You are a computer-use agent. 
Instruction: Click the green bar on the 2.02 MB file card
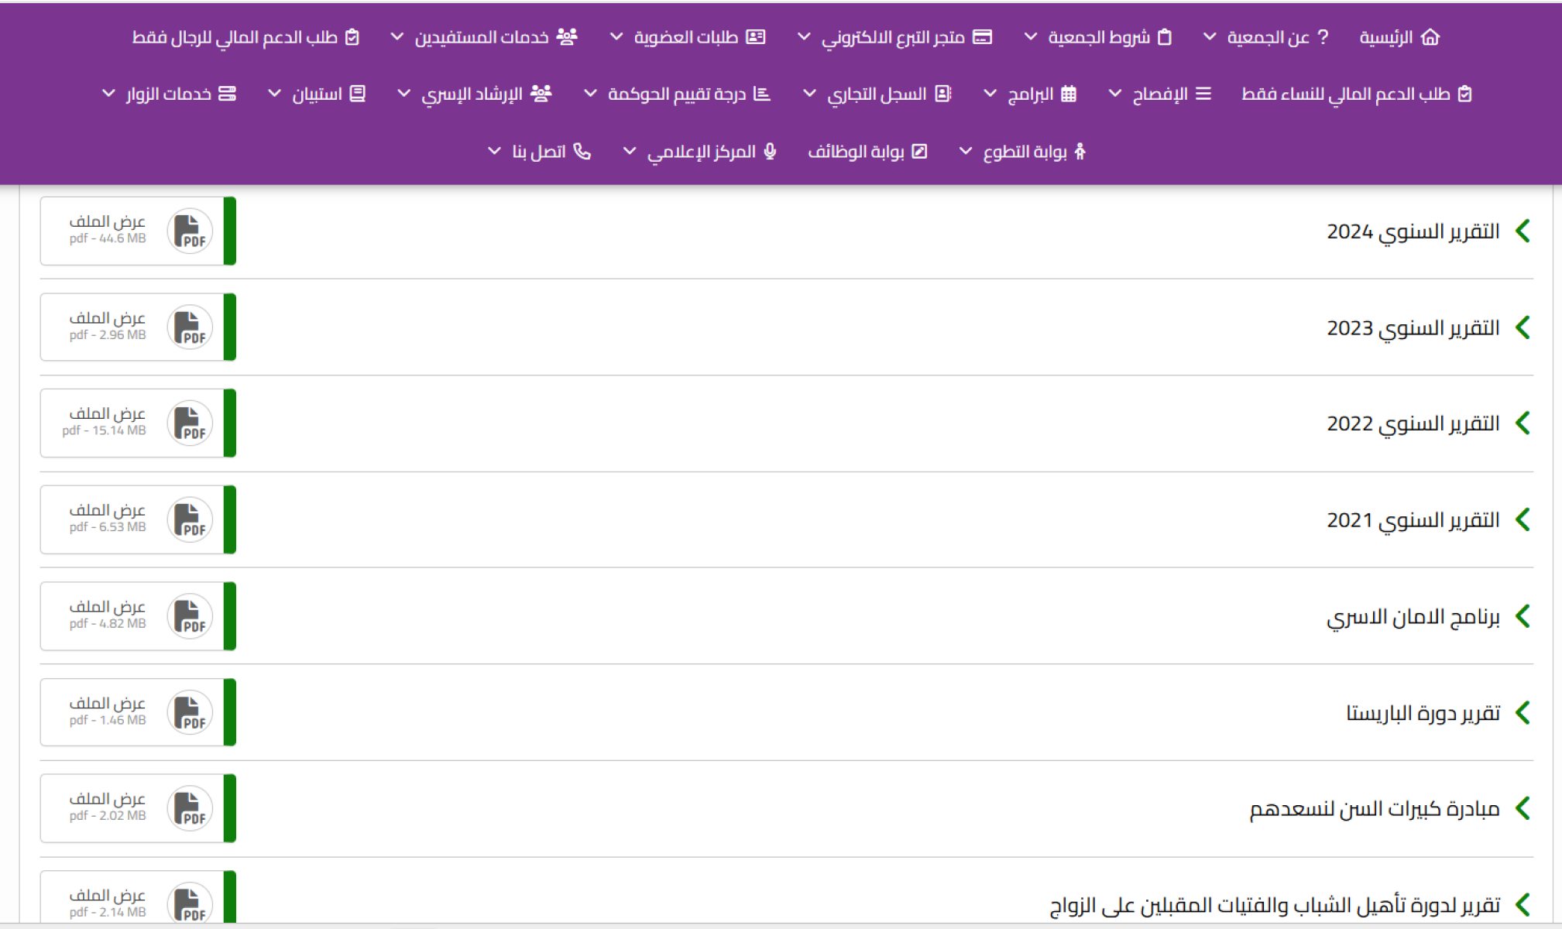pyautogui.click(x=230, y=809)
